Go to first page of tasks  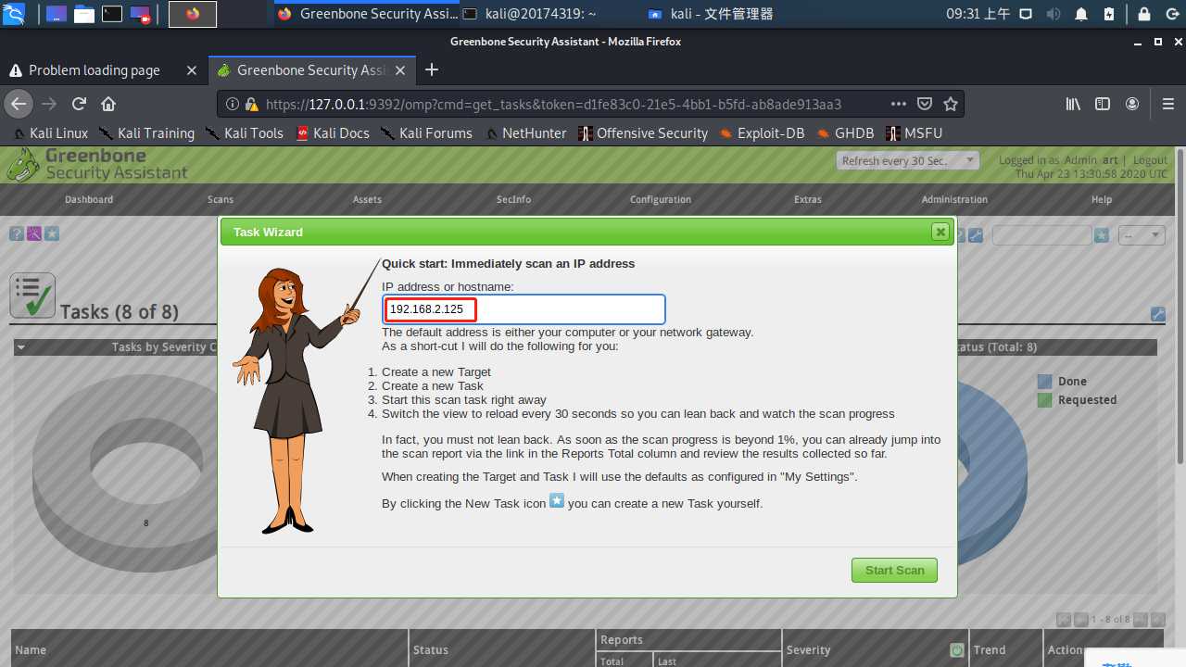click(x=1064, y=619)
